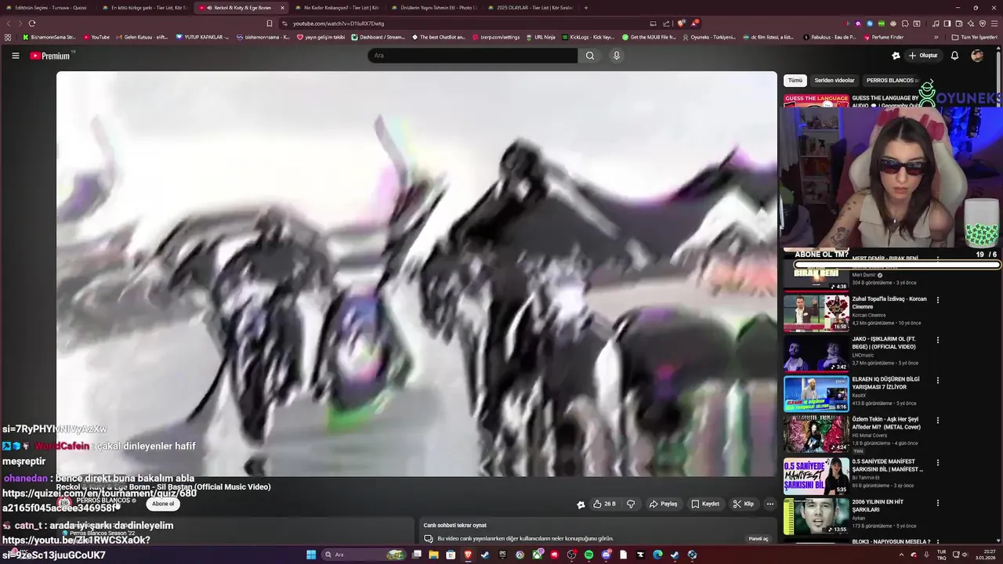Open the Özlem Tekin Metal Cover thumbnail
Image resolution: width=1003 pixels, height=564 pixels.
pos(816,434)
